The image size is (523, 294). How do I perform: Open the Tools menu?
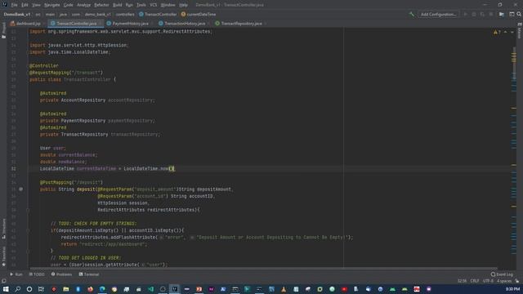point(141,5)
